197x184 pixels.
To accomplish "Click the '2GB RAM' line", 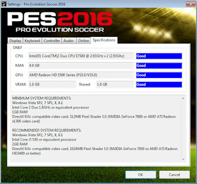I will click(20, 144).
